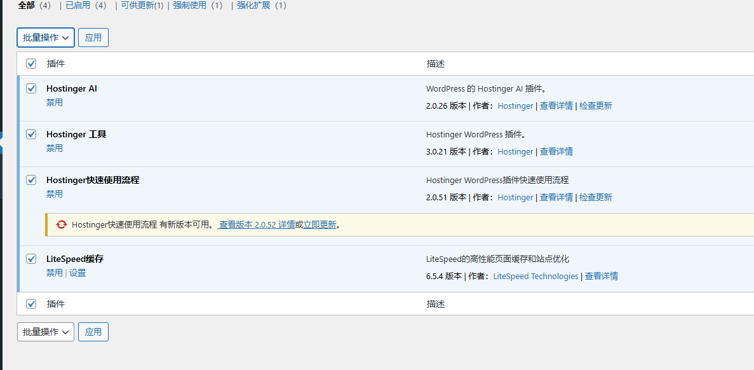Toggle the select-all checkbox in bottom footer
Screen dimensions: 754x370
(31, 304)
